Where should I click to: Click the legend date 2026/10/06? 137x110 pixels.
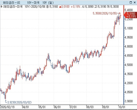38,7
